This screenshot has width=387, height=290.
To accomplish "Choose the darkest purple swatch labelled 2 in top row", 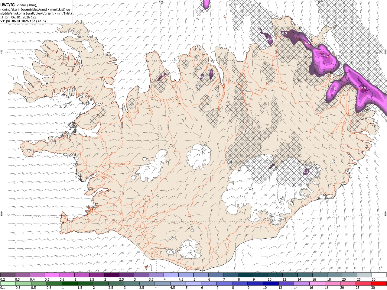I will pyautogui.click(x=112, y=275).
